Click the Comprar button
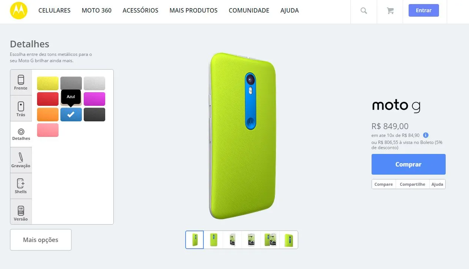Viewport: 469px width, 269px height. pyautogui.click(x=408, y=164)
